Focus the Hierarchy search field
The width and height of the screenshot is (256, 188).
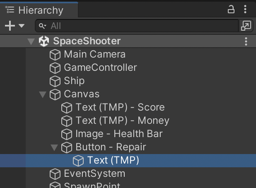(x=141, y=26)
